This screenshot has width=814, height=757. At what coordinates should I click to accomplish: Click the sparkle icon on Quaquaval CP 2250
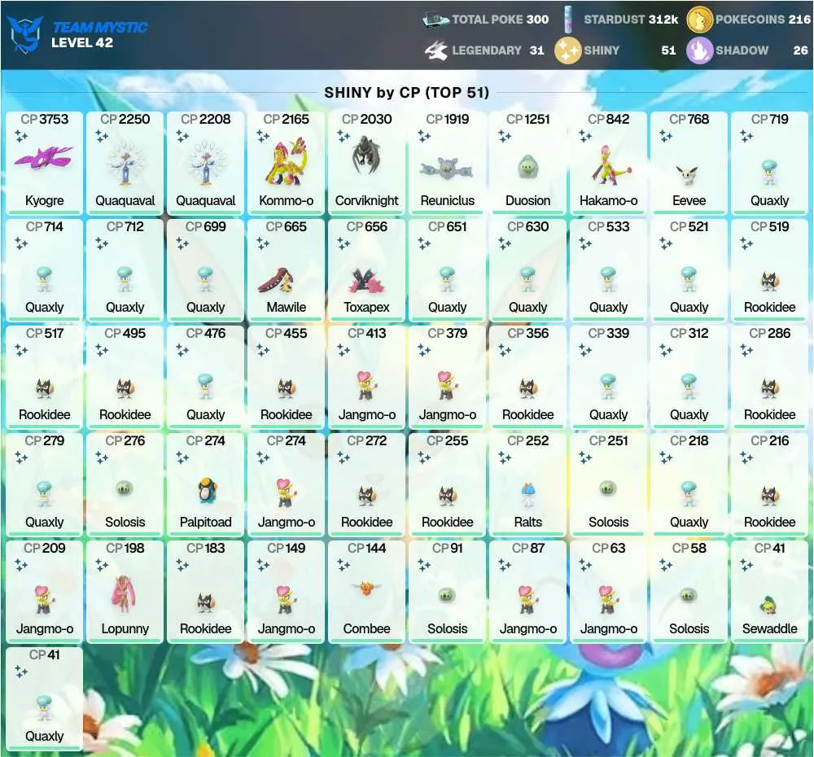click(x=102, y=137)
